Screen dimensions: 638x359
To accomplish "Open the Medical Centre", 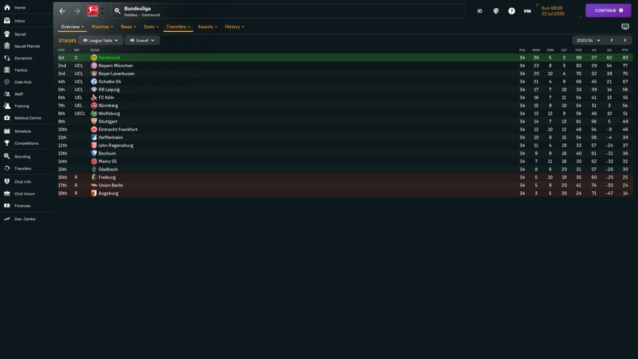I will (28, 118).
